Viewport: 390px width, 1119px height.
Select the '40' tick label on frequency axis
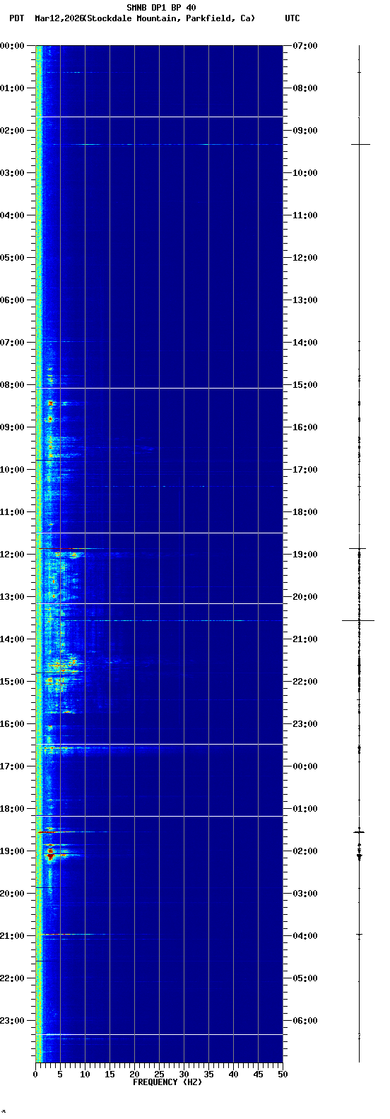tap(233, 1074)
